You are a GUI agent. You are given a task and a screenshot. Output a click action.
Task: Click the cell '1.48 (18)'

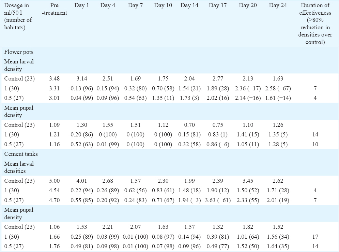(x=189, y=190)
